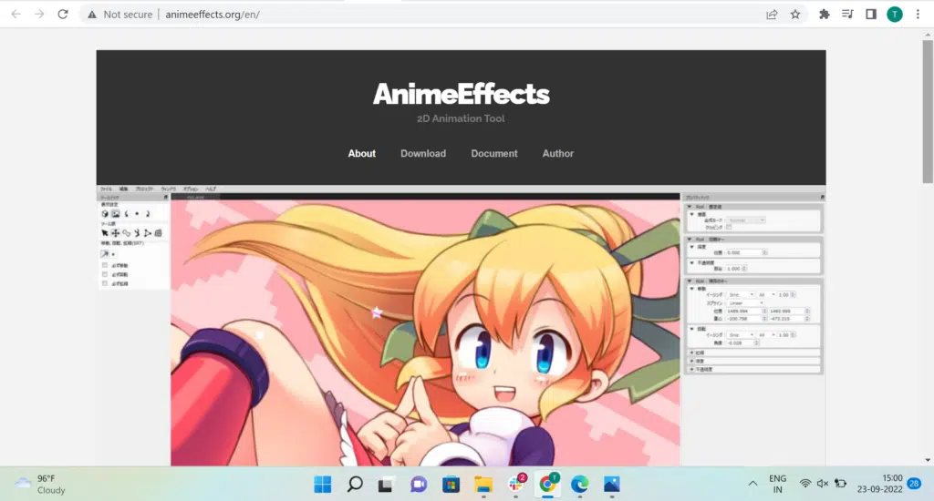Open Chrome's three-dot menu
The width and height of the screenshot is (934, 501).
coord(918,15)
